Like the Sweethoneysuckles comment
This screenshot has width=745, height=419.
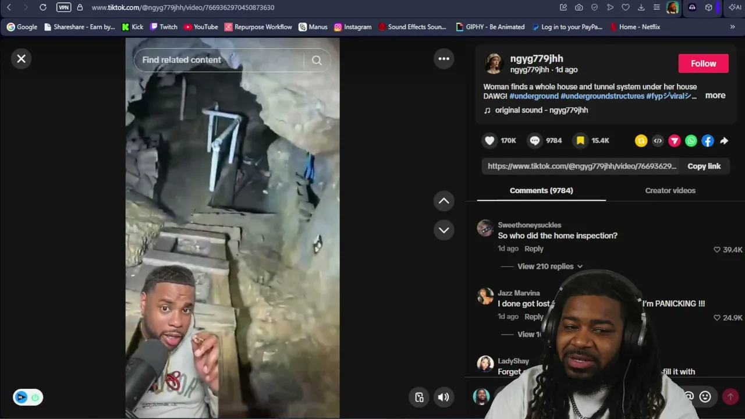(x=717, y=250)
